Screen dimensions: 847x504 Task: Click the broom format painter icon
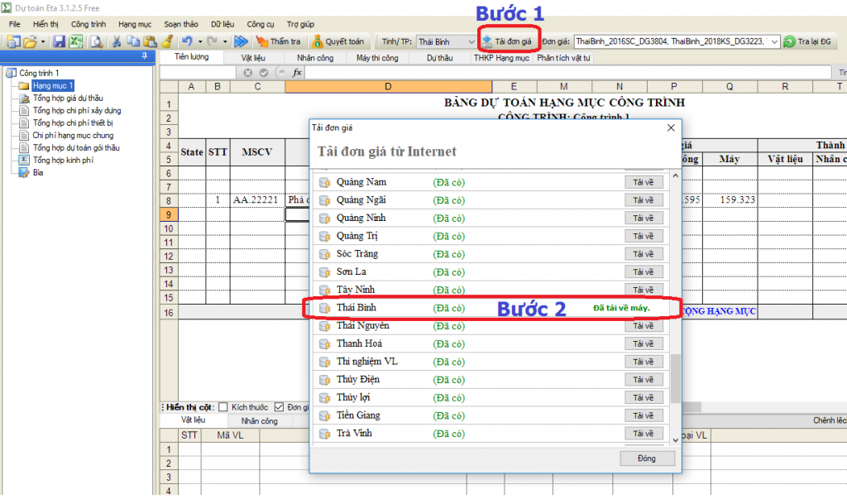tap(167, 41)
